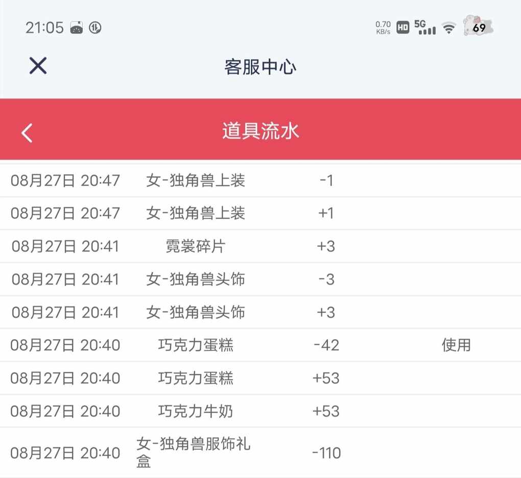
Task: Tap 使用 on the 巧克力蛋糕 row
Action: [456, 345]
